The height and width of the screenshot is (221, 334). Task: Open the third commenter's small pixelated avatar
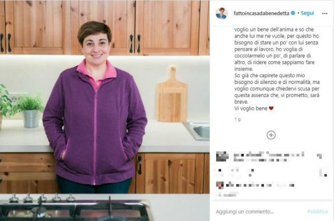point(220,185)
